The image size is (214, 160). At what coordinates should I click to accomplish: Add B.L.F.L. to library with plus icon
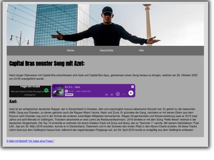point(118,94)
